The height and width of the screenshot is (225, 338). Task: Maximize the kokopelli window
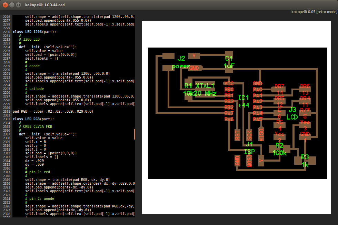pyautogui.click(x=19, y=5)
